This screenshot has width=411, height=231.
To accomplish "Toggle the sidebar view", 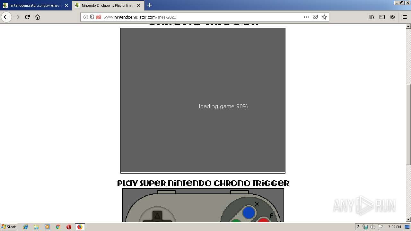I will point(382,17).
